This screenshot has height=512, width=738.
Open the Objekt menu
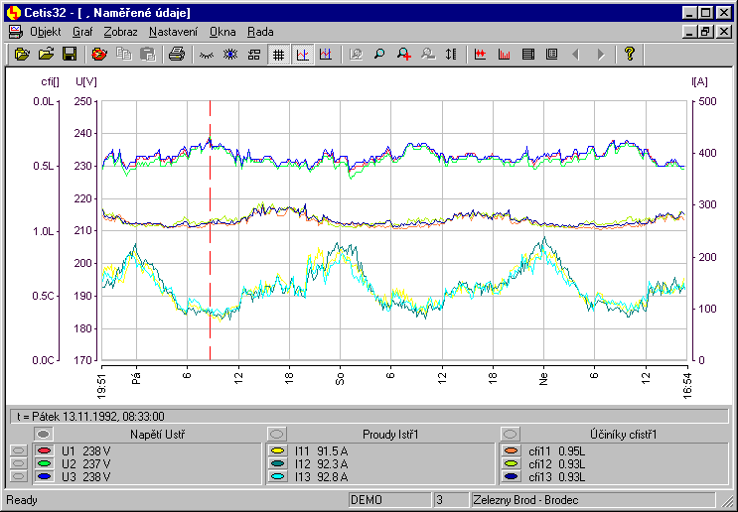46,32
